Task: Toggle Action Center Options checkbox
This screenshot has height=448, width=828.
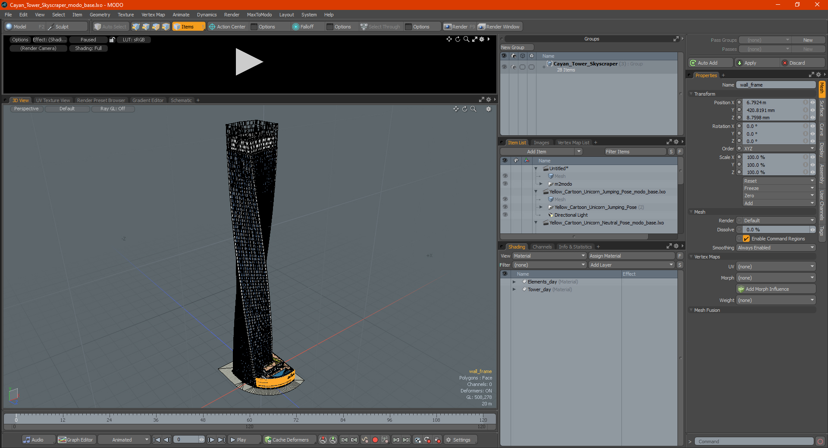Action: 254,27
